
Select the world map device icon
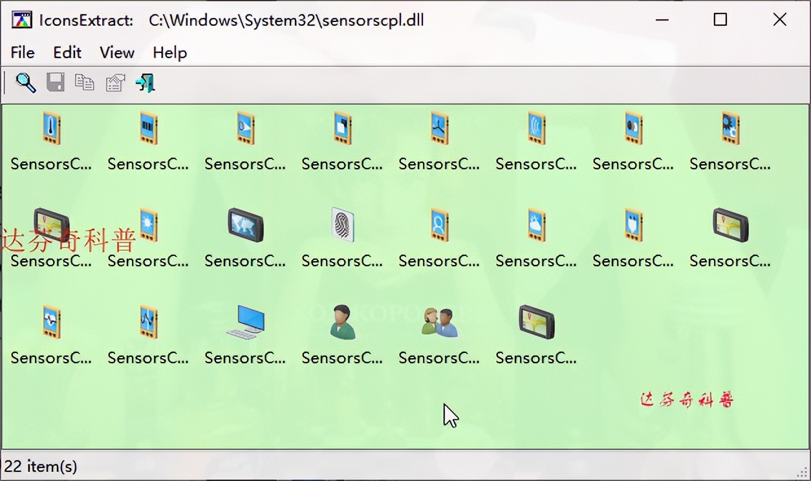click(x=245, y=225)
